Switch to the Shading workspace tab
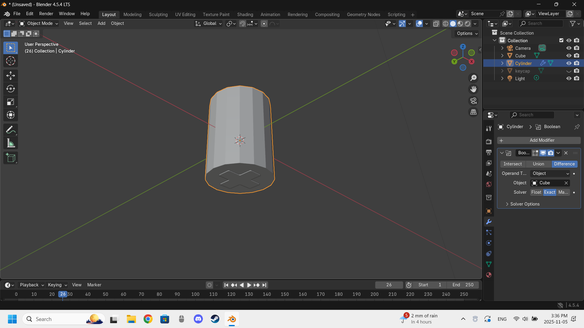The height and width of the screenshot is (328, 584). (245, 14)
